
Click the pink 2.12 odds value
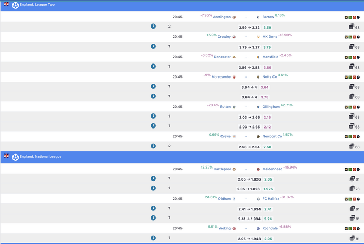(267, 127)
